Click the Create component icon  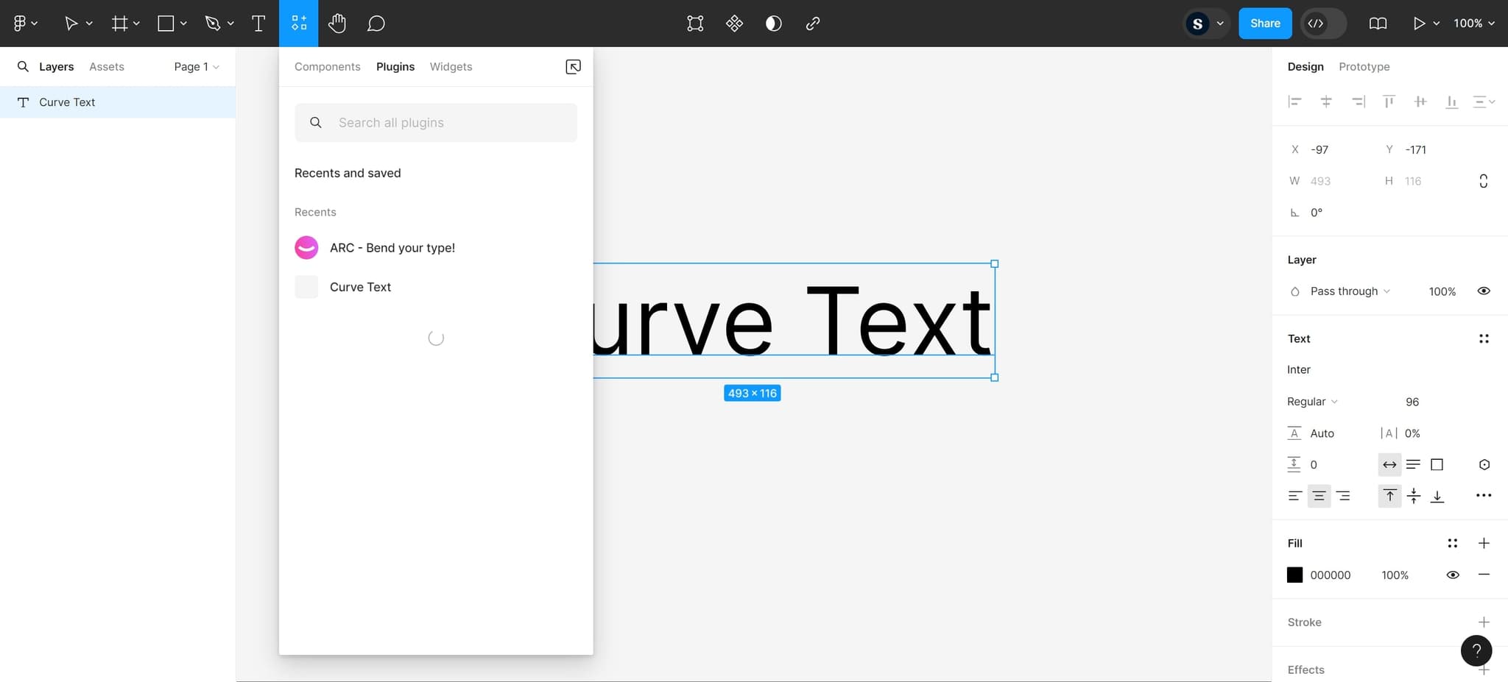click(734, 24)
